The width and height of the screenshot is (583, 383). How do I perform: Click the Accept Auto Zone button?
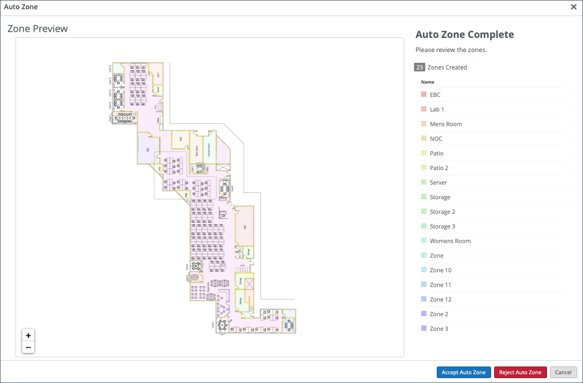point(463,372)
